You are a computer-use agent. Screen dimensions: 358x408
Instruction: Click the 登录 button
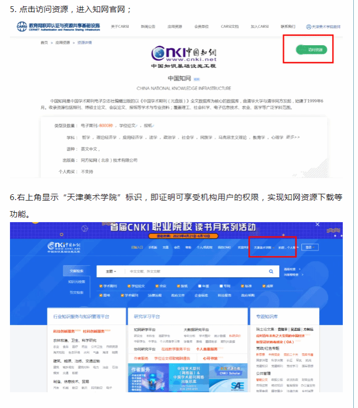coord(311,247)
